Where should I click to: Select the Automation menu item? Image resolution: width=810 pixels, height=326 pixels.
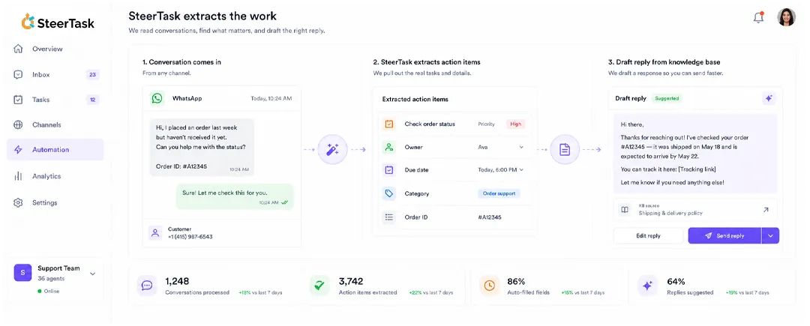55,150
